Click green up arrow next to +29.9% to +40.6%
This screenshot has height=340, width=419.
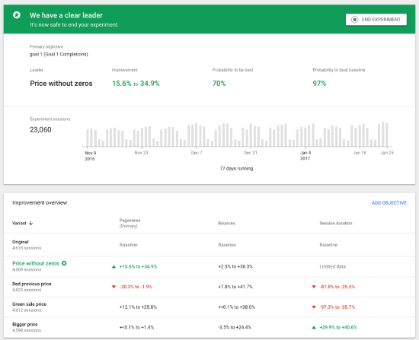(314, 328)
